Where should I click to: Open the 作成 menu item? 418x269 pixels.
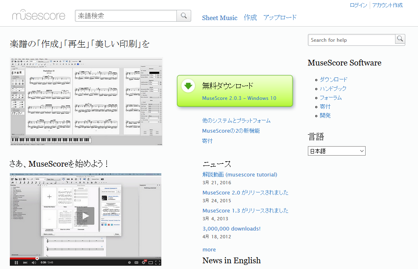pyautogui.click(x=250, y=18)
